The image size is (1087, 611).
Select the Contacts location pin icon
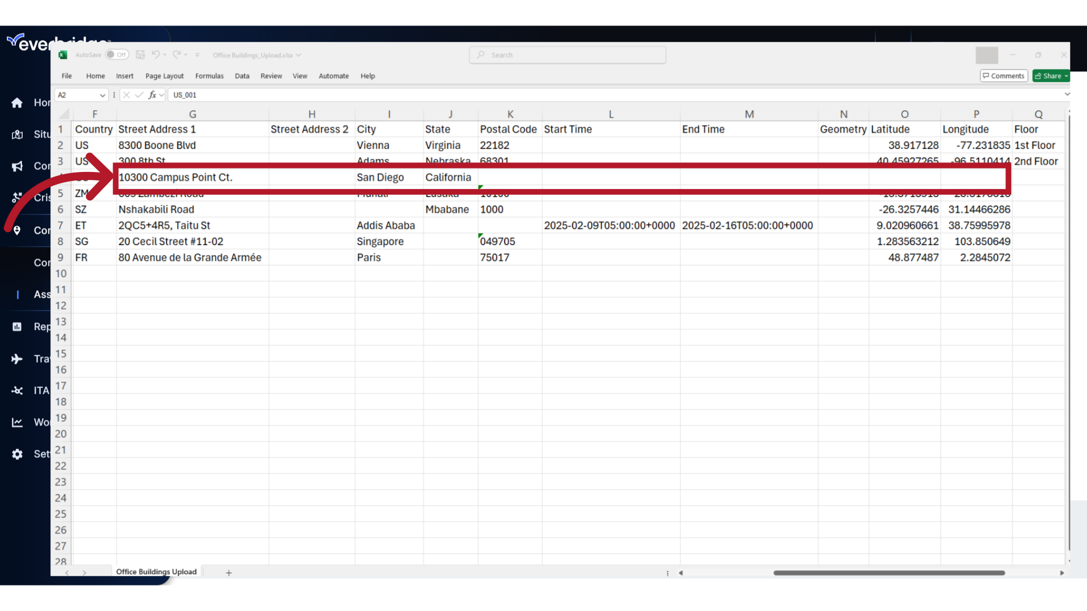point(16,230)
